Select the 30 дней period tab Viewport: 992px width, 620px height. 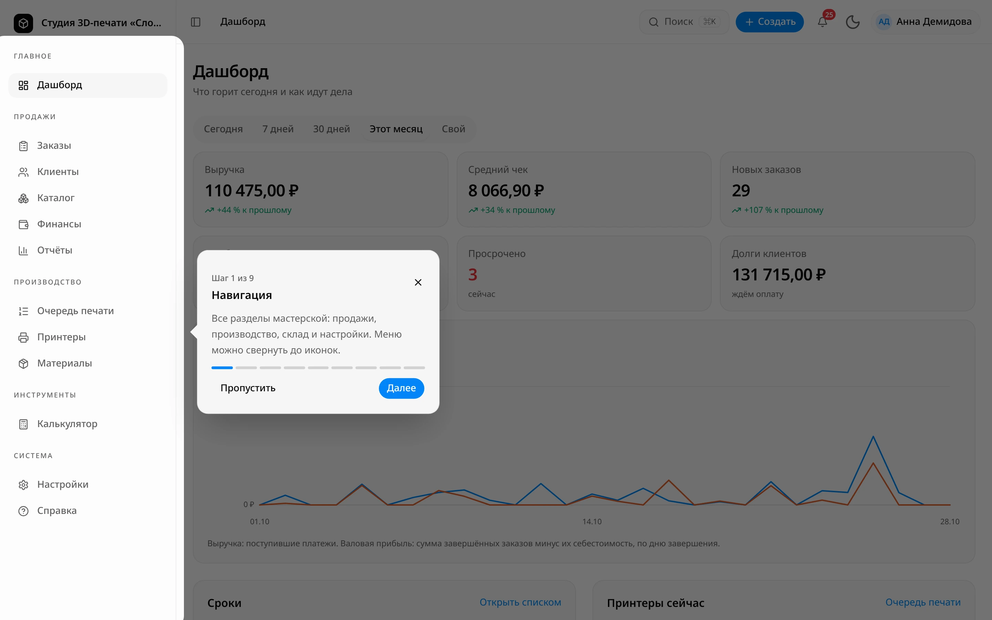point(331,129)
